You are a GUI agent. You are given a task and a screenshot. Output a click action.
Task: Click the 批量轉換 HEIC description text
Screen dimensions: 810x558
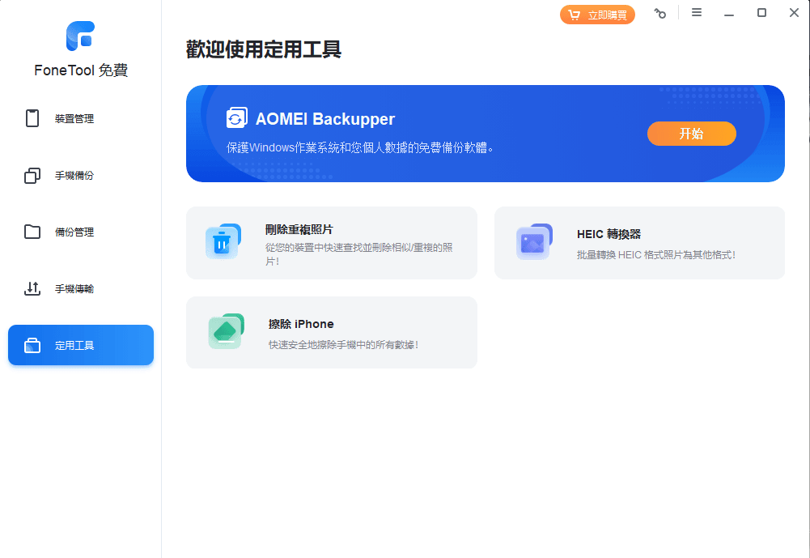click(656, 255)
